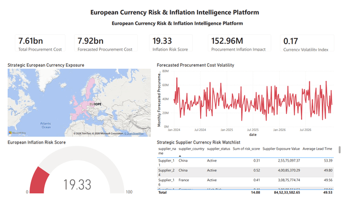Click exposure value 4,00,85,370.29
This screenshot has height=202, width=349.
click(x=288, y=170)
